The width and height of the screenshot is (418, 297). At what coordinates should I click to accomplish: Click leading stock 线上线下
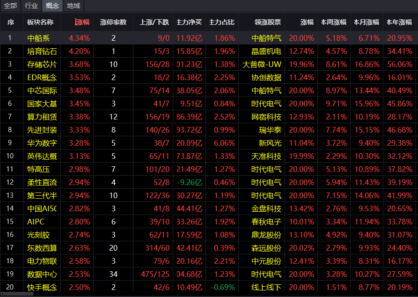266,287
